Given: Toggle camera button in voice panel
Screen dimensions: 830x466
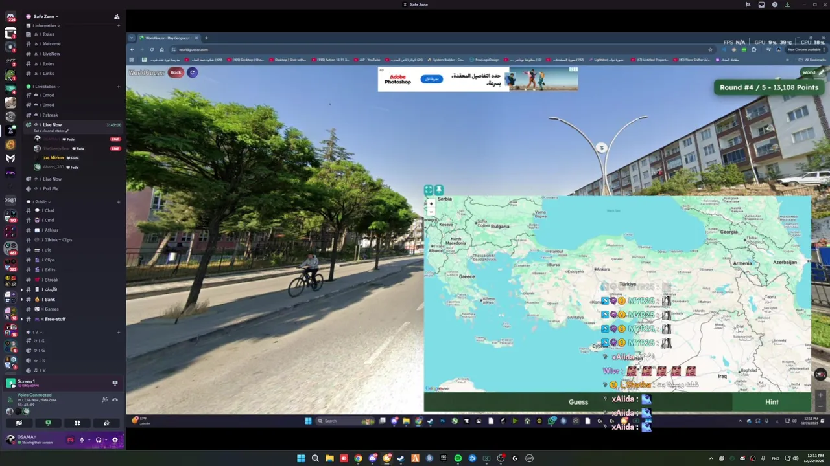Looking at the screenshot, I should pyautogui.click(x=19, y=423).
